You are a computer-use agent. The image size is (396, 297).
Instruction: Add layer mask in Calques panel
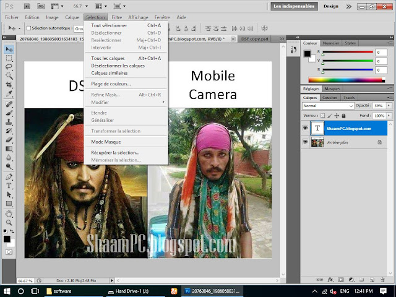click(x=341, y=280)
